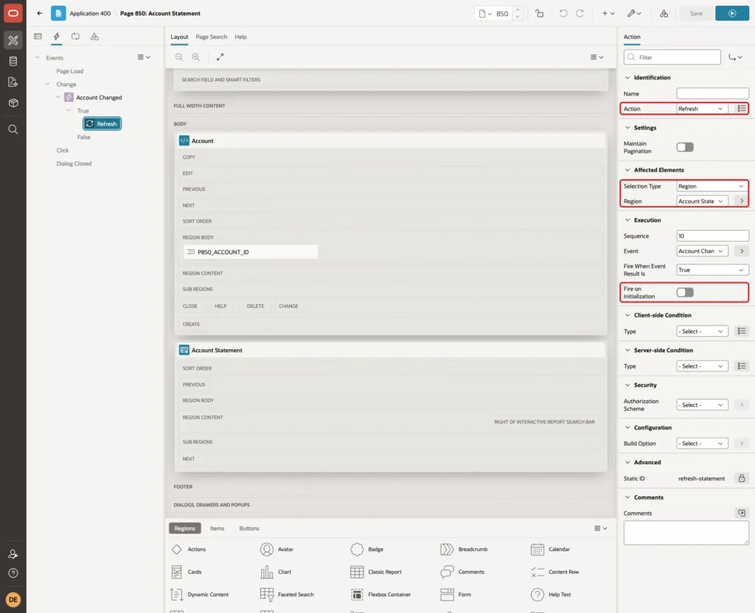The width and height of the screenshot is (755, 613).
Task: Open the Action dropdown set to Refresh
Action: point(702,109)
